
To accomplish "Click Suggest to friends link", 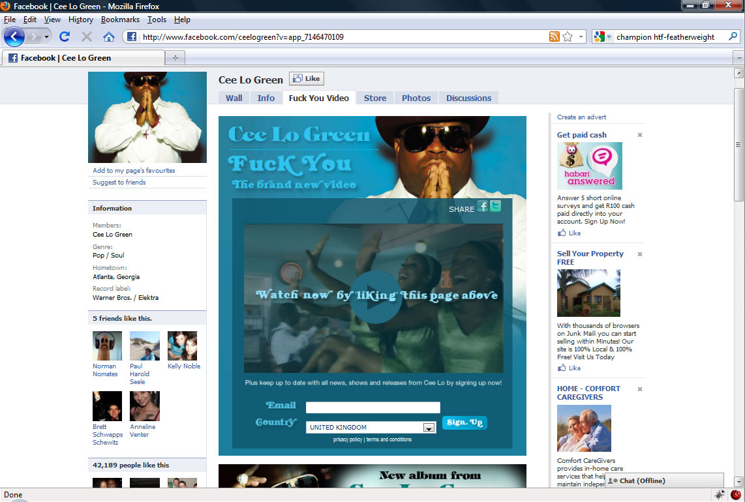I will click(x=119, y=183).
